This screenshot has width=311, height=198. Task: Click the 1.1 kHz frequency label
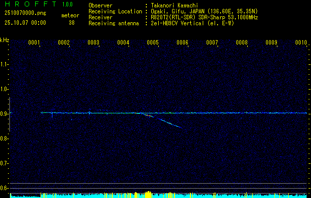(x=4, y=64)
